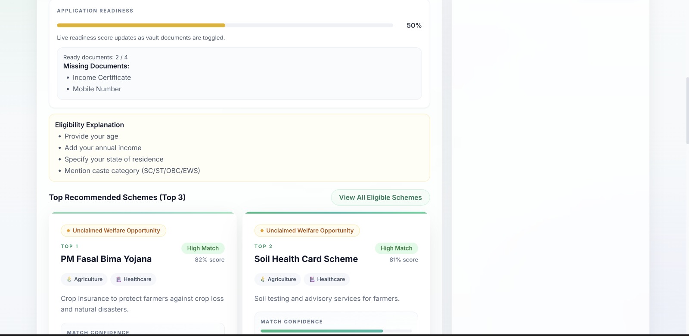Click Healthcare tag on Soil Health Card Scheme

click(x=327, y=279)
